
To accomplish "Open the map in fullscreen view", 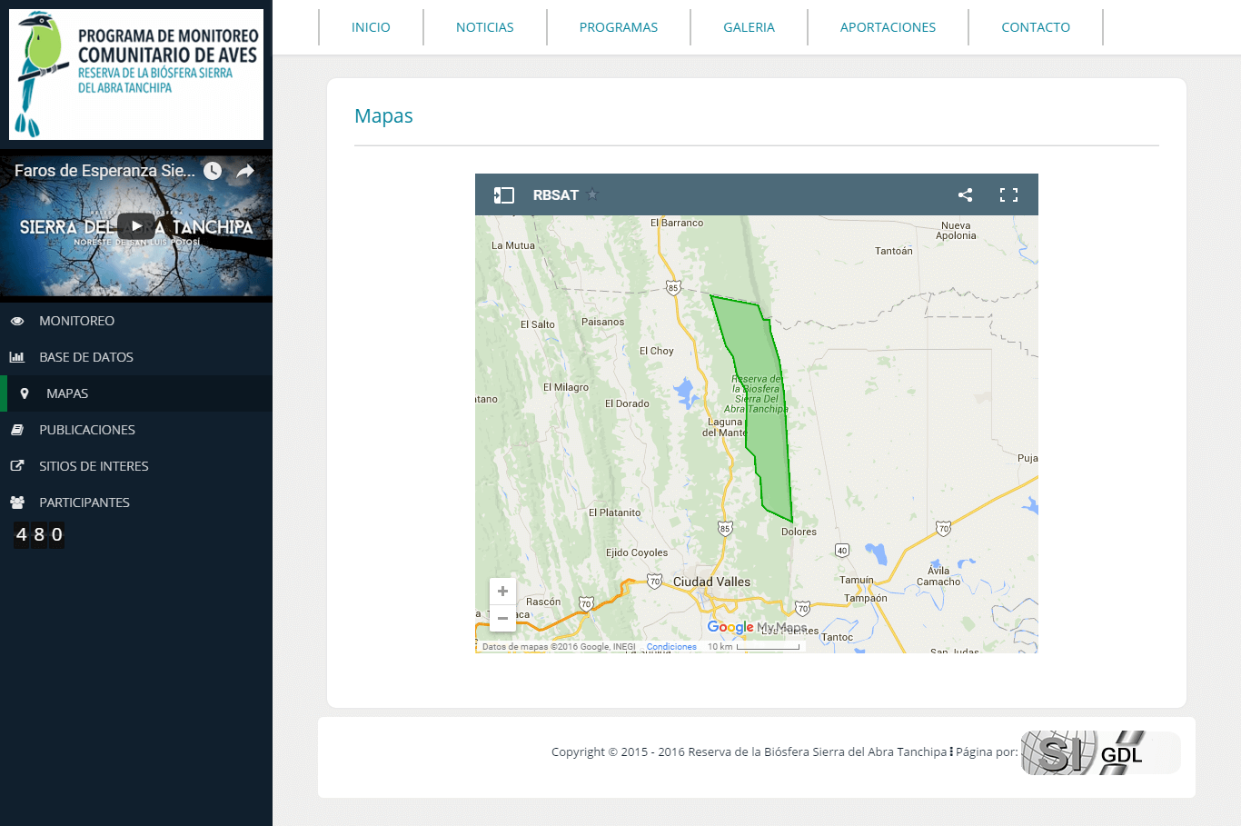I will point(1008,194).
